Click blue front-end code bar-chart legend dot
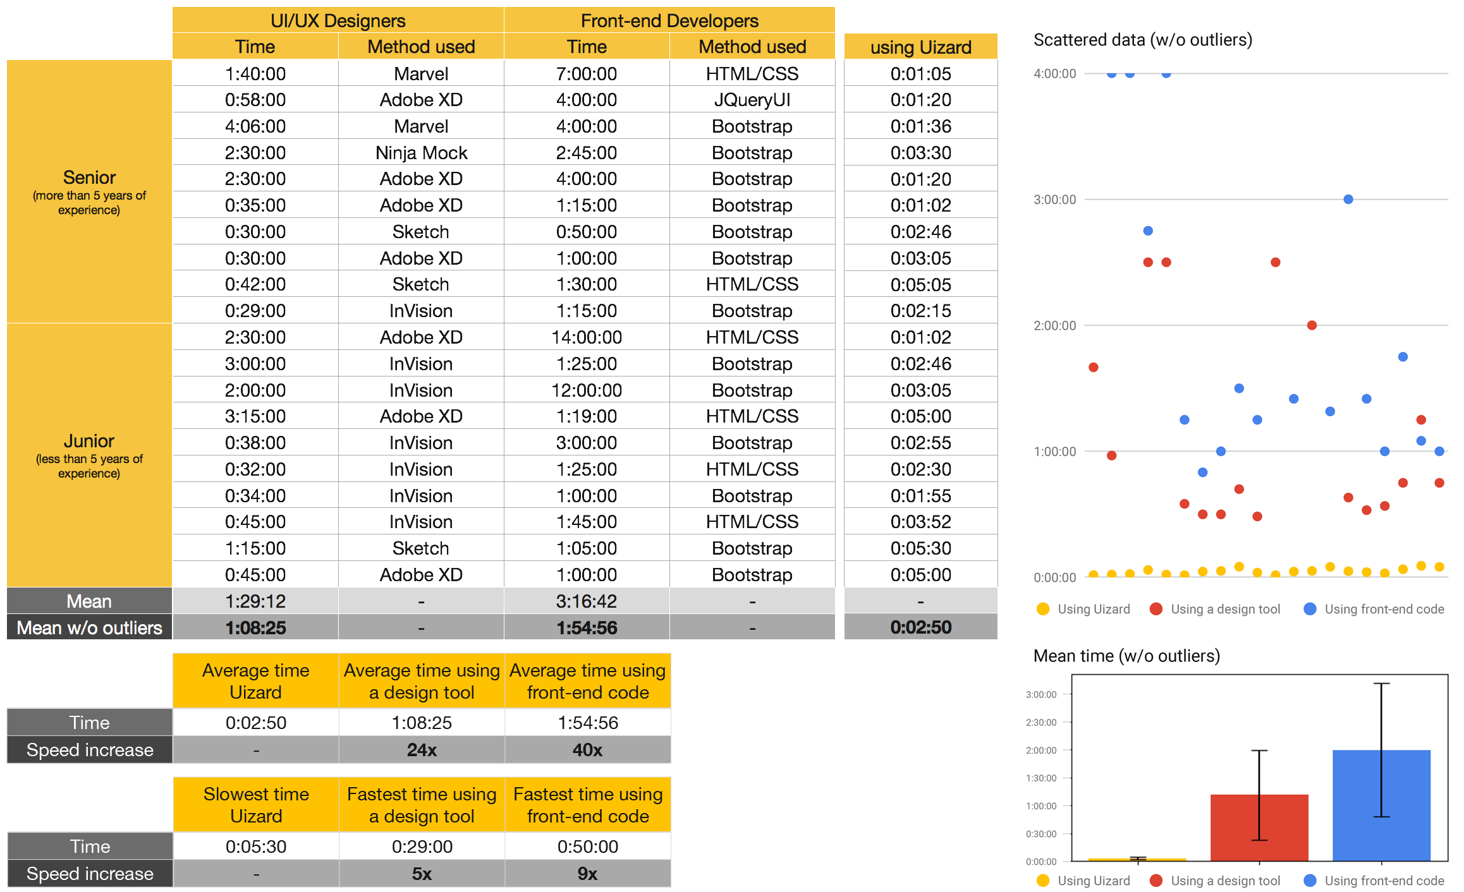1464x892 pixels. tap(1310, 881)
